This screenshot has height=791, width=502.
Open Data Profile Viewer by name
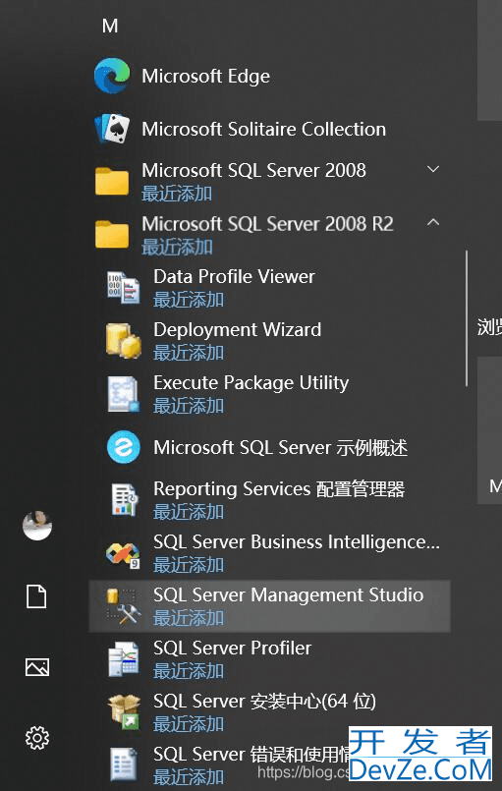coord(234,276)
